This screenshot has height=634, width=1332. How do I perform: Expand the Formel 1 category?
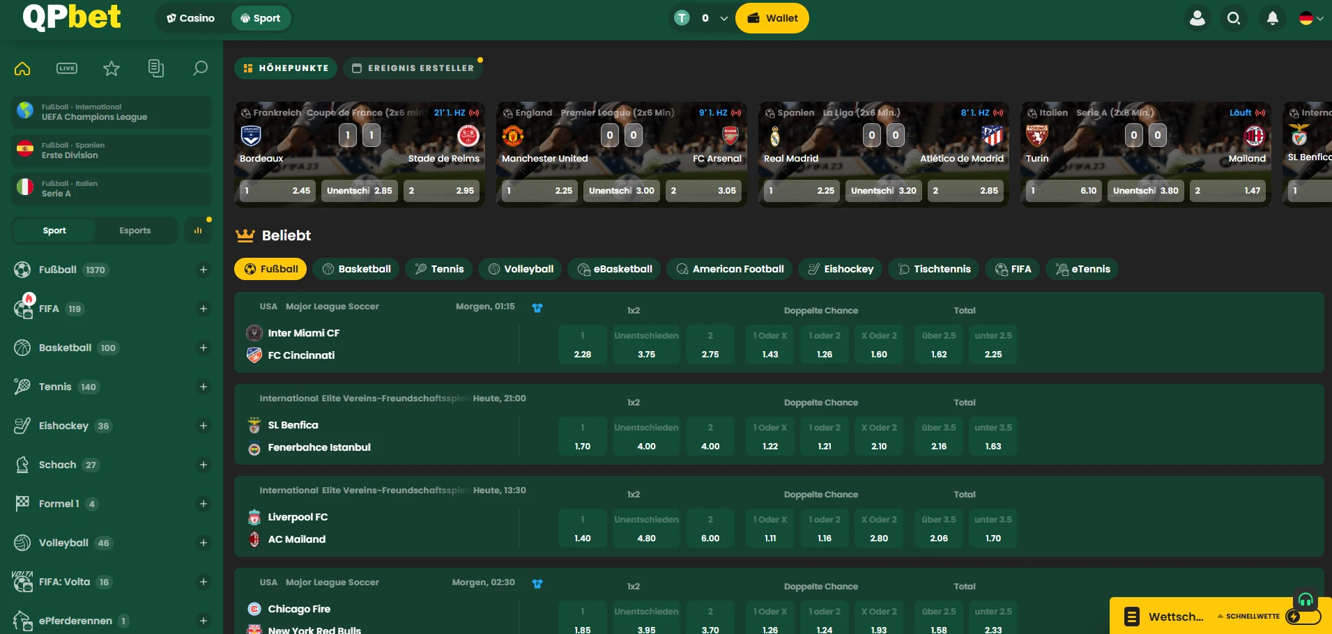(x=204, y=504)
